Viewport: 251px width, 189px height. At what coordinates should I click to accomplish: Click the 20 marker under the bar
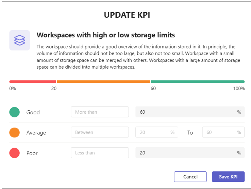pos(54,89)
